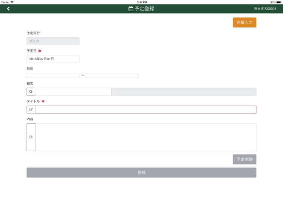
Task: Submit the form with 登録 button
Action: coord(141,172)
